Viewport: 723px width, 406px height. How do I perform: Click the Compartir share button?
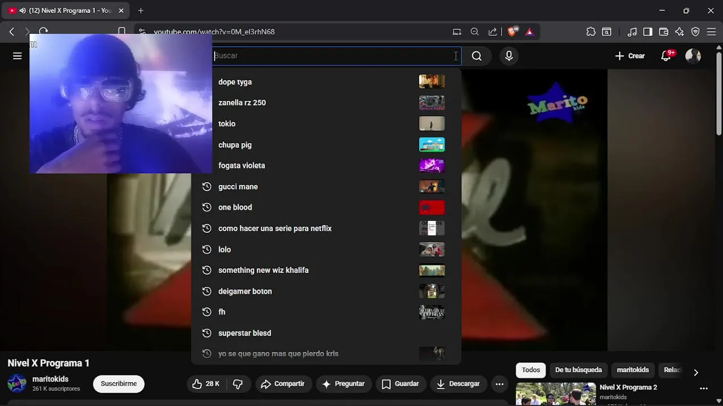tap(283, 384)
